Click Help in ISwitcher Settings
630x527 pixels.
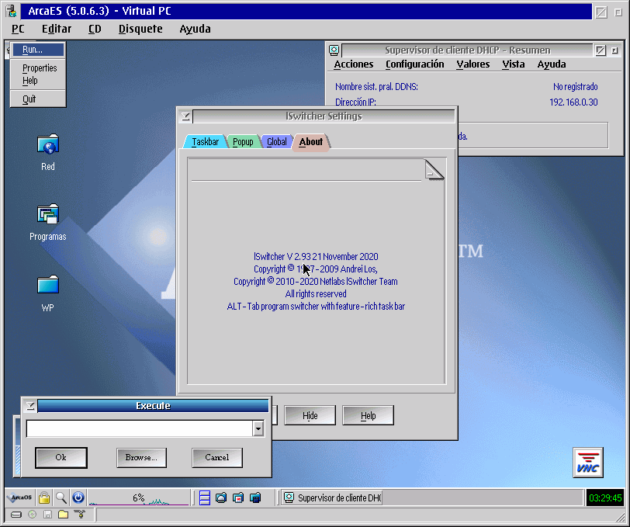(368, 415)
